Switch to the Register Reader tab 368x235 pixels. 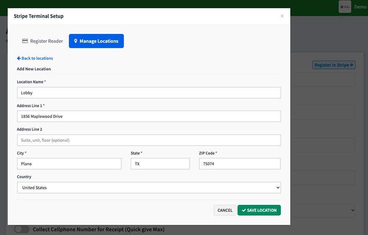(x=42, y=41)
